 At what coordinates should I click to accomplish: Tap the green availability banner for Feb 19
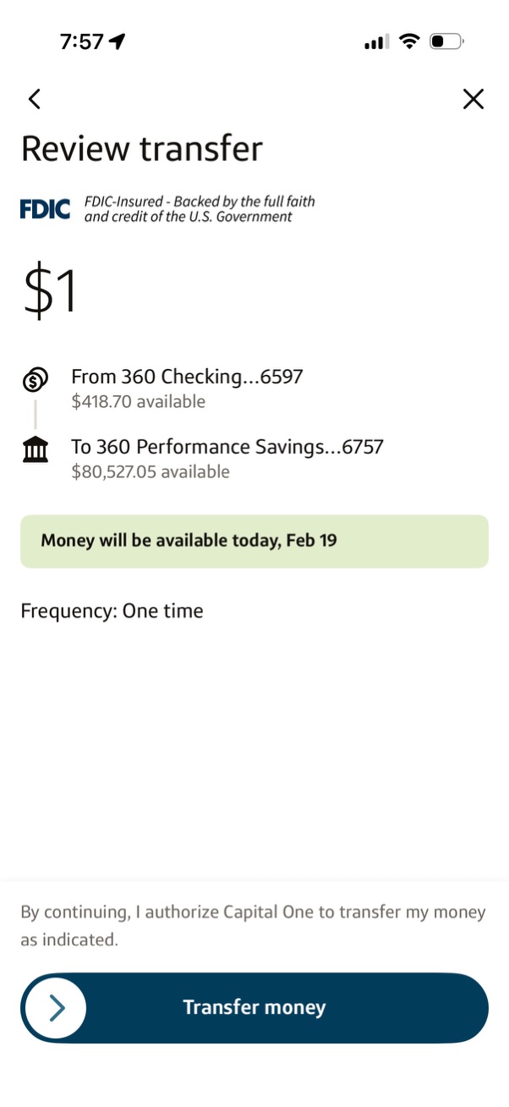[x=254, y=541]
